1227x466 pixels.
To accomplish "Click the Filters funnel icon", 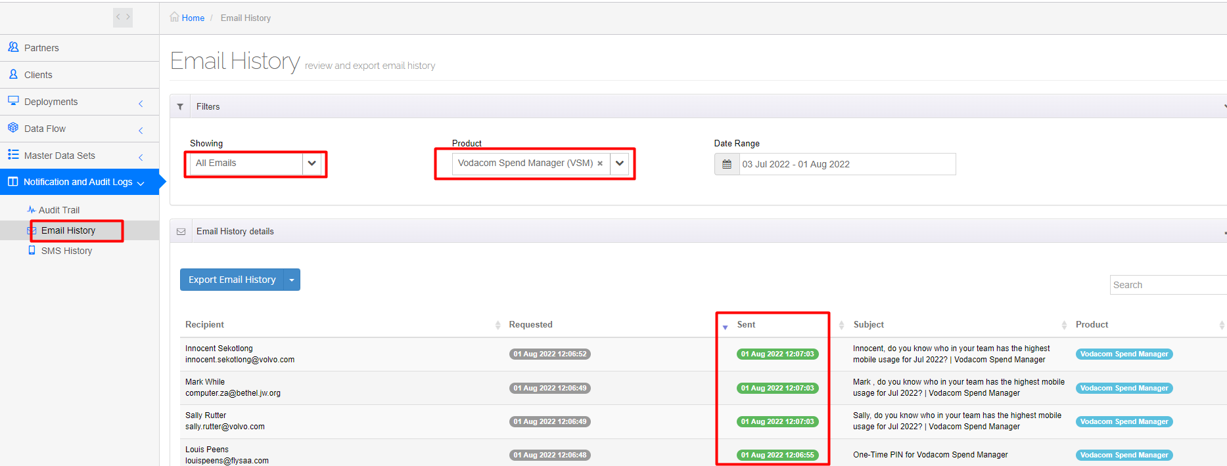I will pos(180,106).
